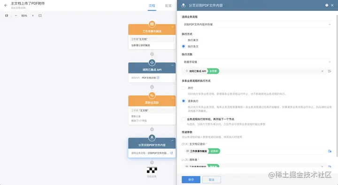This screenshot has height=185, width=338.
Task: Click the 保存 button
Action: 191,180
